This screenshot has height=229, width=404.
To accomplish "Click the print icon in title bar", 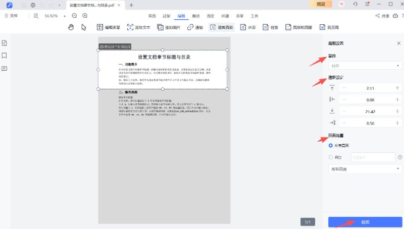I will 33,5.
